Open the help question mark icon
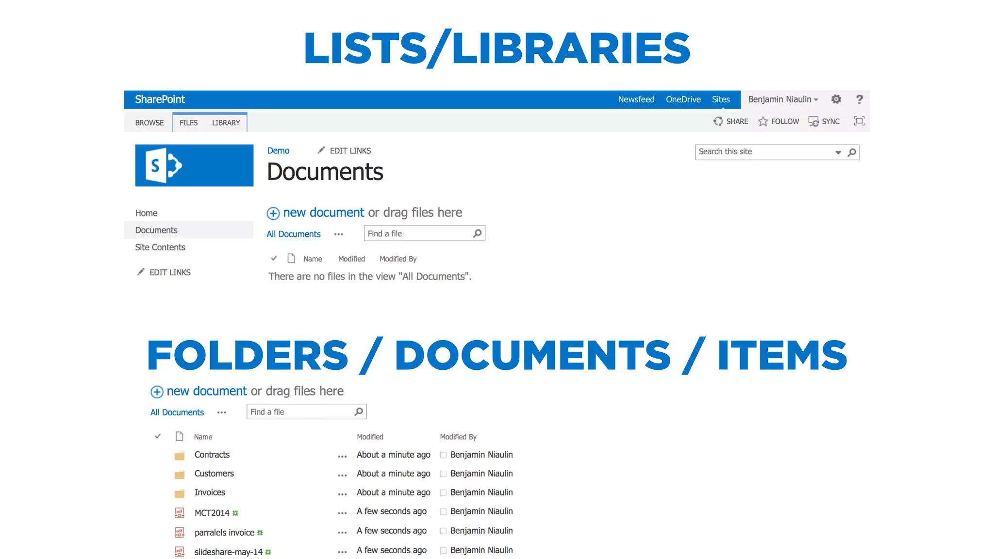Viewport: 994px width, 559px height. click(x=859, y=99)
